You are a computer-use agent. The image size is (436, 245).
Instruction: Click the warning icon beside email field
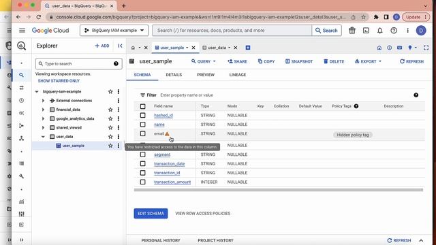167,134
